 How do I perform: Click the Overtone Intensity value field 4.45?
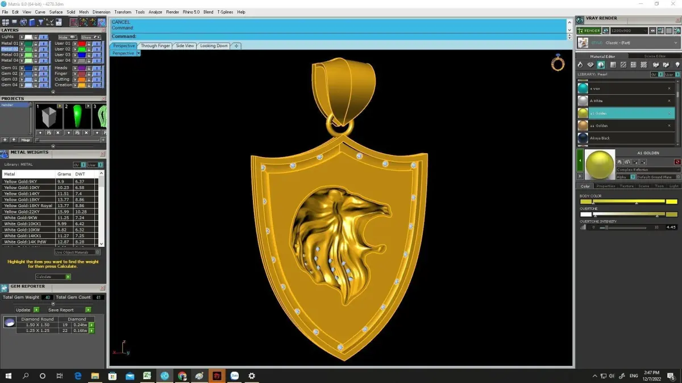[x=671, y=227]
